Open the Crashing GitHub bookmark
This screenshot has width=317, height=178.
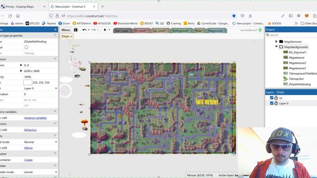(x=174, y=23)
